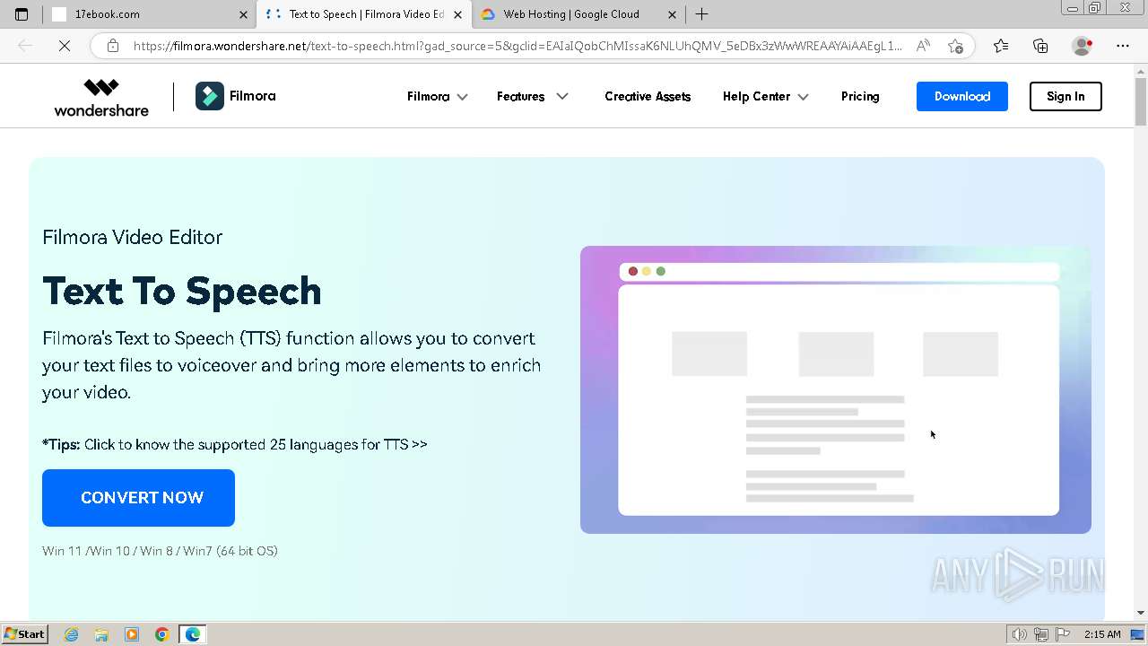Screen dimensions: 1148x646
Task: Open Creative Assets in the navigation bar
Action: [648, 96]
